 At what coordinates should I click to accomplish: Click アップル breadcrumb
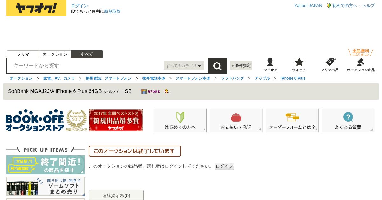point(262,78)
